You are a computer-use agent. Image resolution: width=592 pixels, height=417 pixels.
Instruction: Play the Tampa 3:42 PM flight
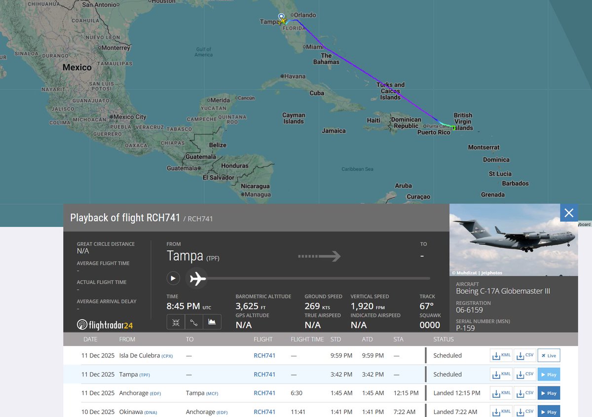(549, 375)
